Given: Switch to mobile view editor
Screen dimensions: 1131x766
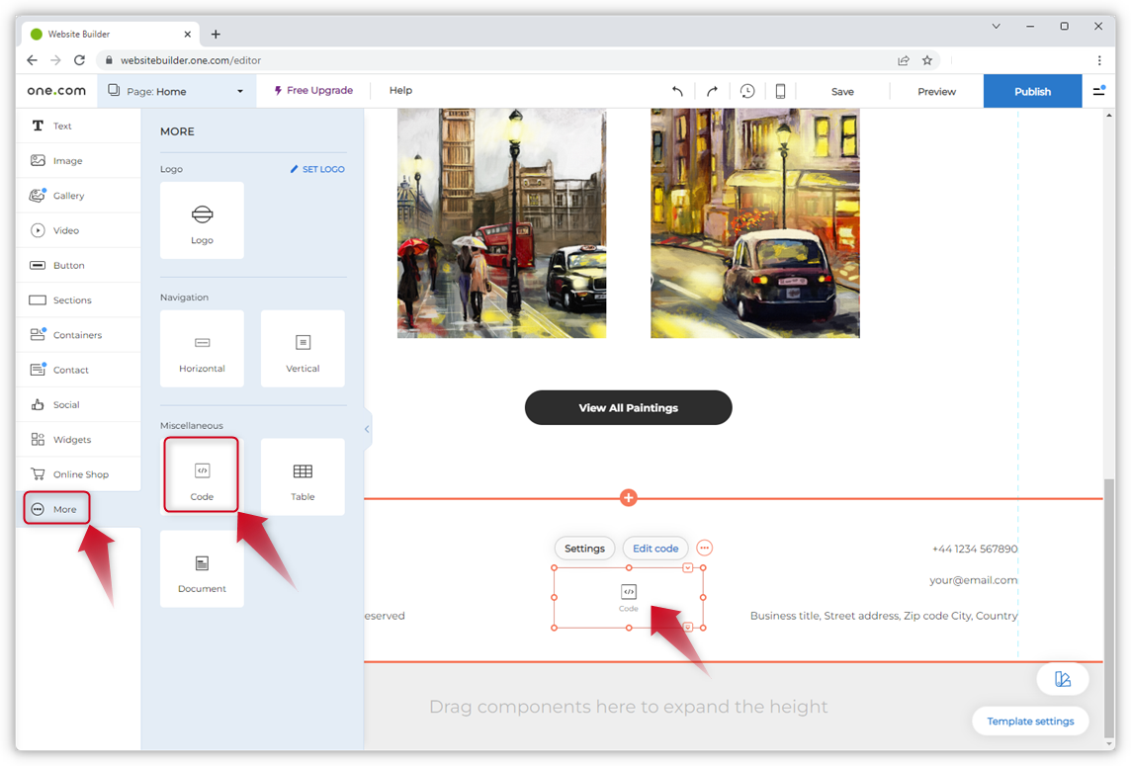Looking at the screenshot, I should 780,92.
